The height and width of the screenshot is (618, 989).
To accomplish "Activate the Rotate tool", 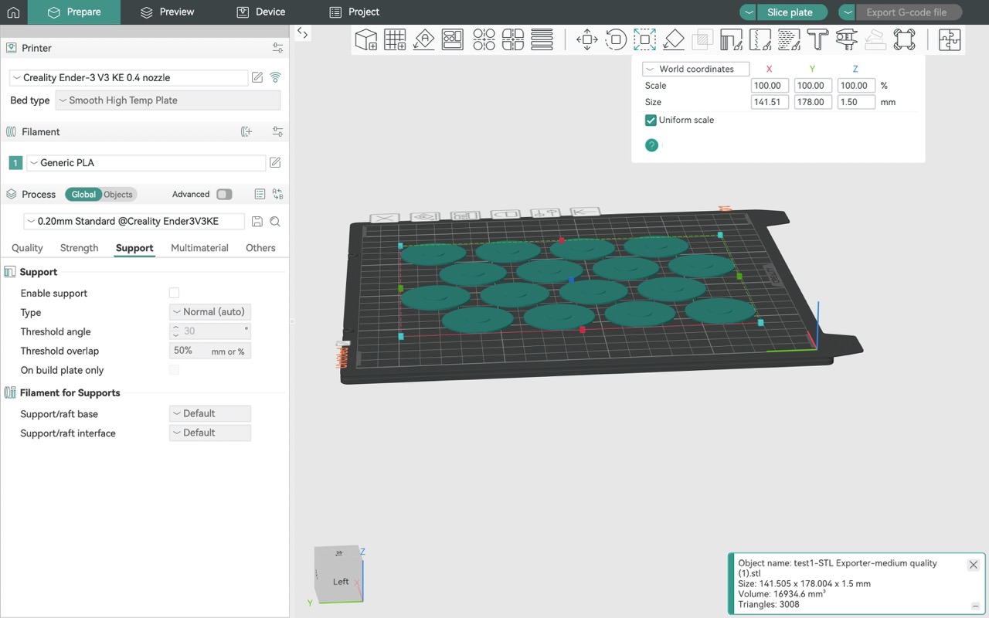I will [x=616, y=39].
